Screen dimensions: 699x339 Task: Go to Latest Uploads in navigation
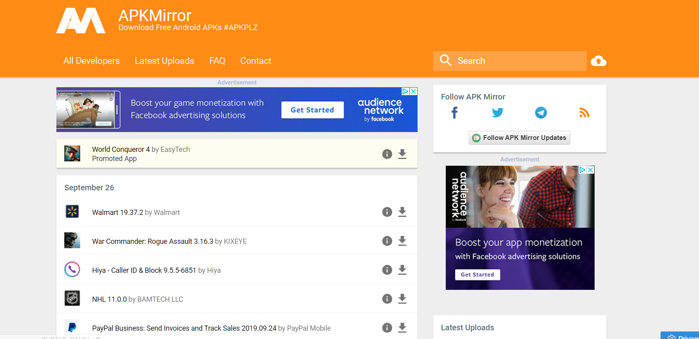pyautogui.click(x=164, y=61)
